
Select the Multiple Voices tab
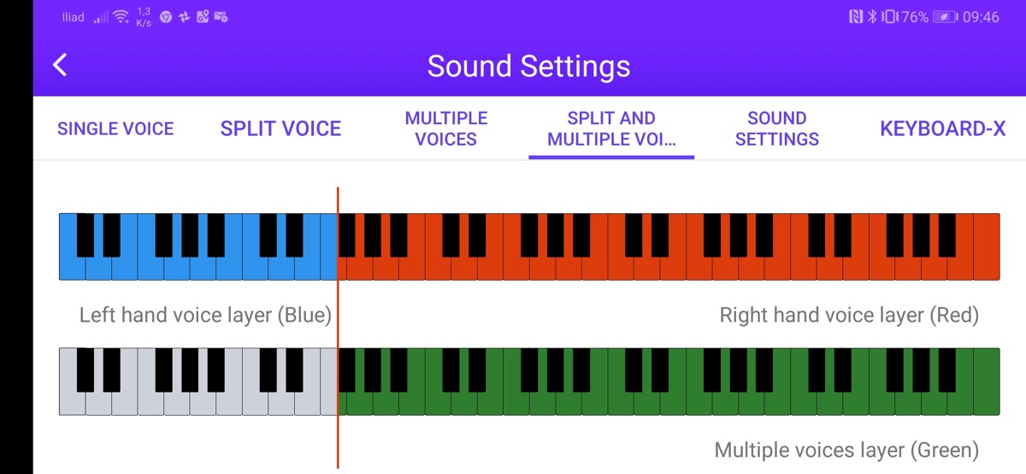(445, 129)
